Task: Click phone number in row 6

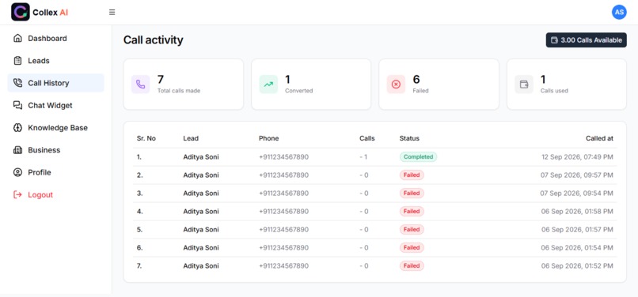Action: [x=283, y=247]
